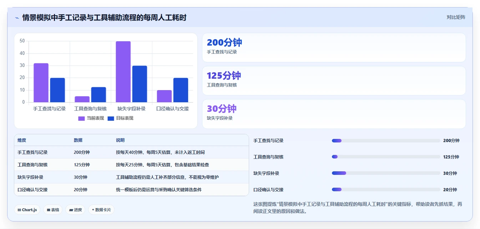
Task: Click the 口径确认与交接 progress bar
Action: (x=386, y=189)
